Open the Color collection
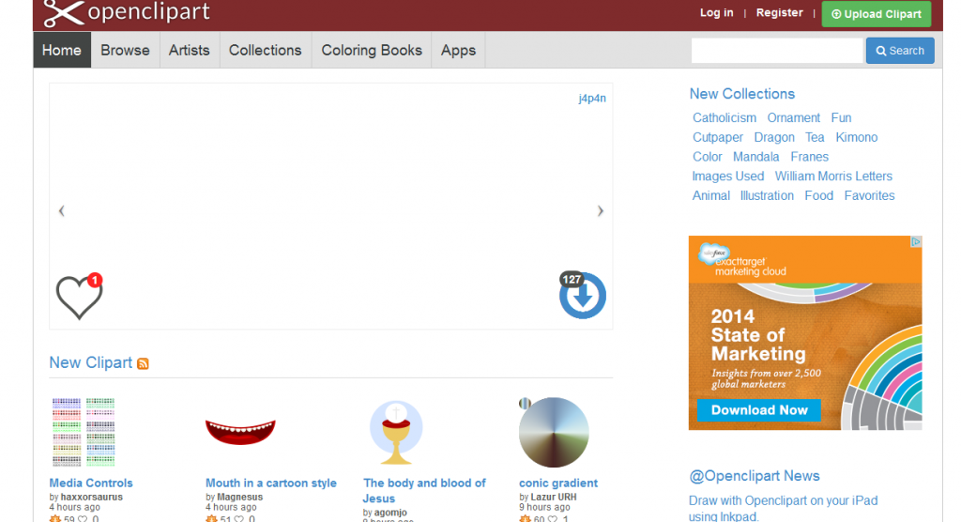Image resolution: width=961 pixels, height=522 pixels. 708,157
